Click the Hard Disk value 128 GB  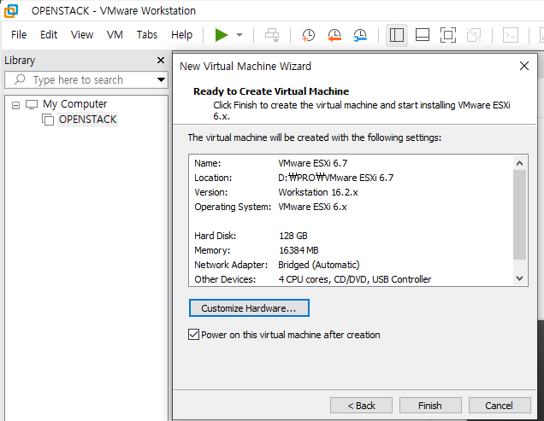click(x=293, y=236)
